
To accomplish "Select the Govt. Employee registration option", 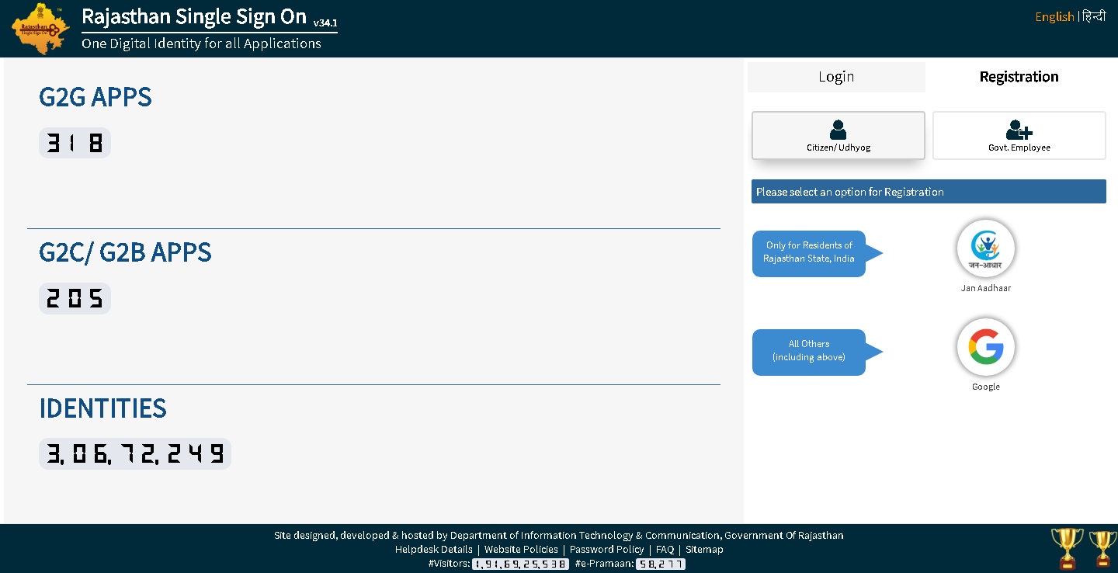I will pyautogui.click(x=1019, y=135).
